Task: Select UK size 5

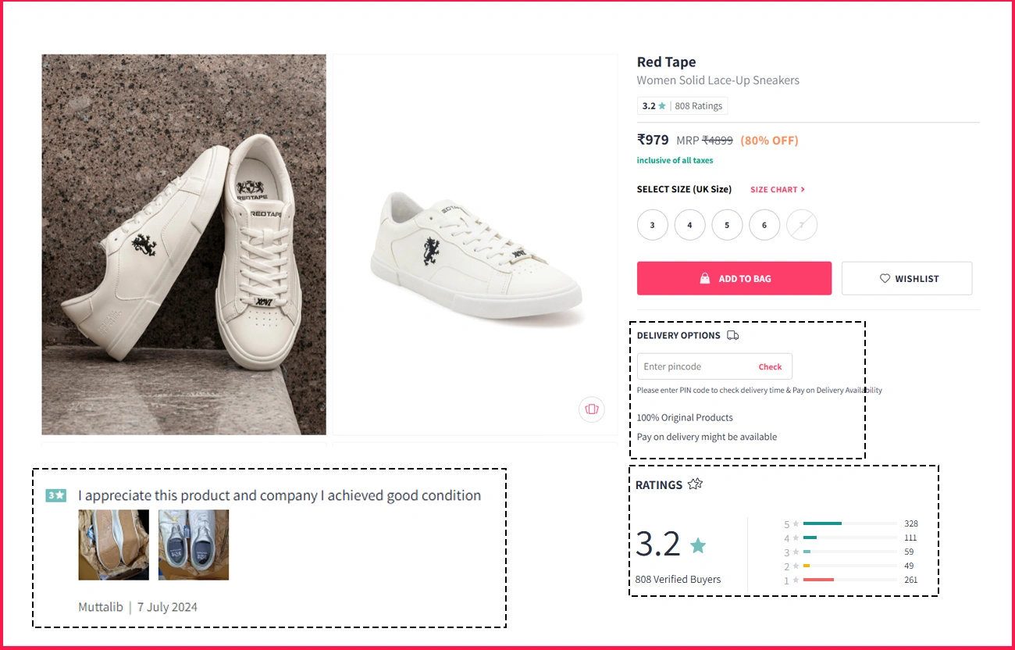Action: [x=727, y=225]
